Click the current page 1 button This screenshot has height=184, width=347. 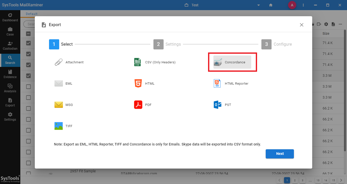click(x=287, y=180)
